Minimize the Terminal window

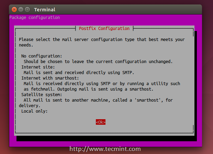coord(21,9)
